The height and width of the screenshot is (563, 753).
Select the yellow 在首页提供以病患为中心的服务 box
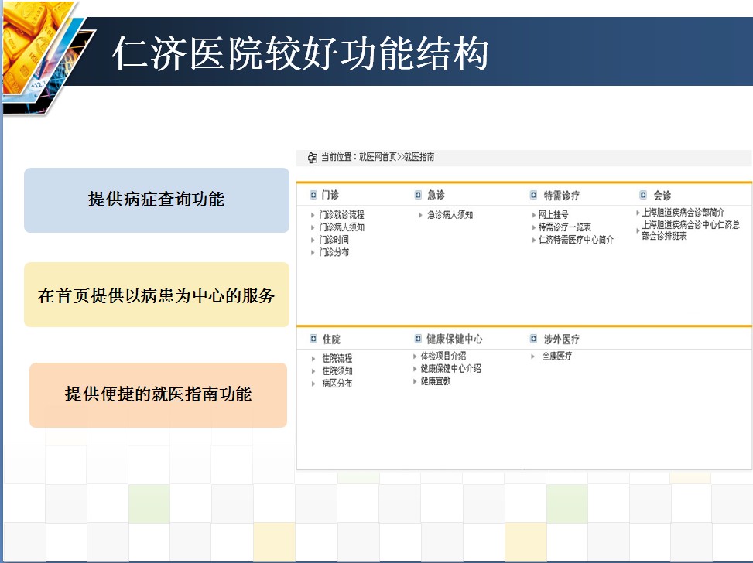[156, 295]
